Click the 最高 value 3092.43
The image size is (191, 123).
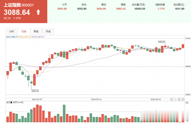[121, 9]
